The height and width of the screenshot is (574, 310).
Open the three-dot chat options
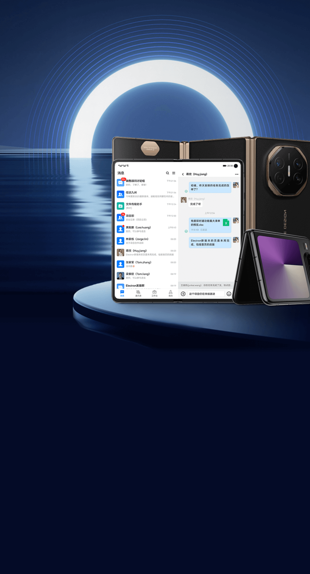point(236,174)
